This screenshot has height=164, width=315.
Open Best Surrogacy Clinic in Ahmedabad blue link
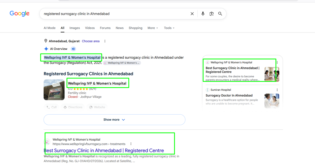click(x=104, y=151)
